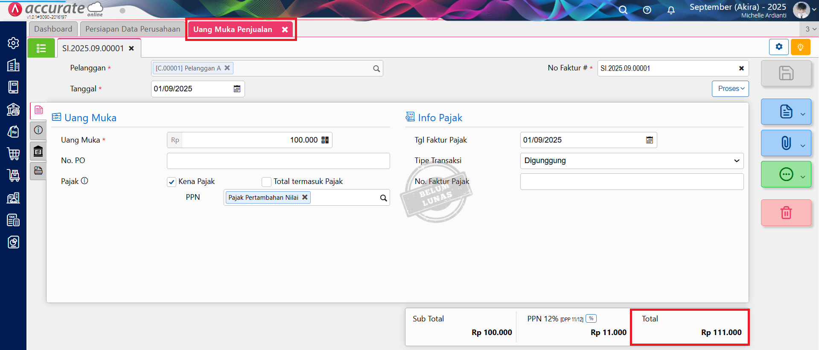Open calendar picker for Tanggal field
The image size is (819, 350).
coord(237,89)
